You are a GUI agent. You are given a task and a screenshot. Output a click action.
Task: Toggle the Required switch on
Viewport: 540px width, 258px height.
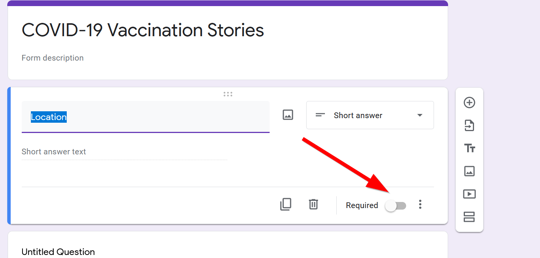pyautogui.click(x=395, y=206)
